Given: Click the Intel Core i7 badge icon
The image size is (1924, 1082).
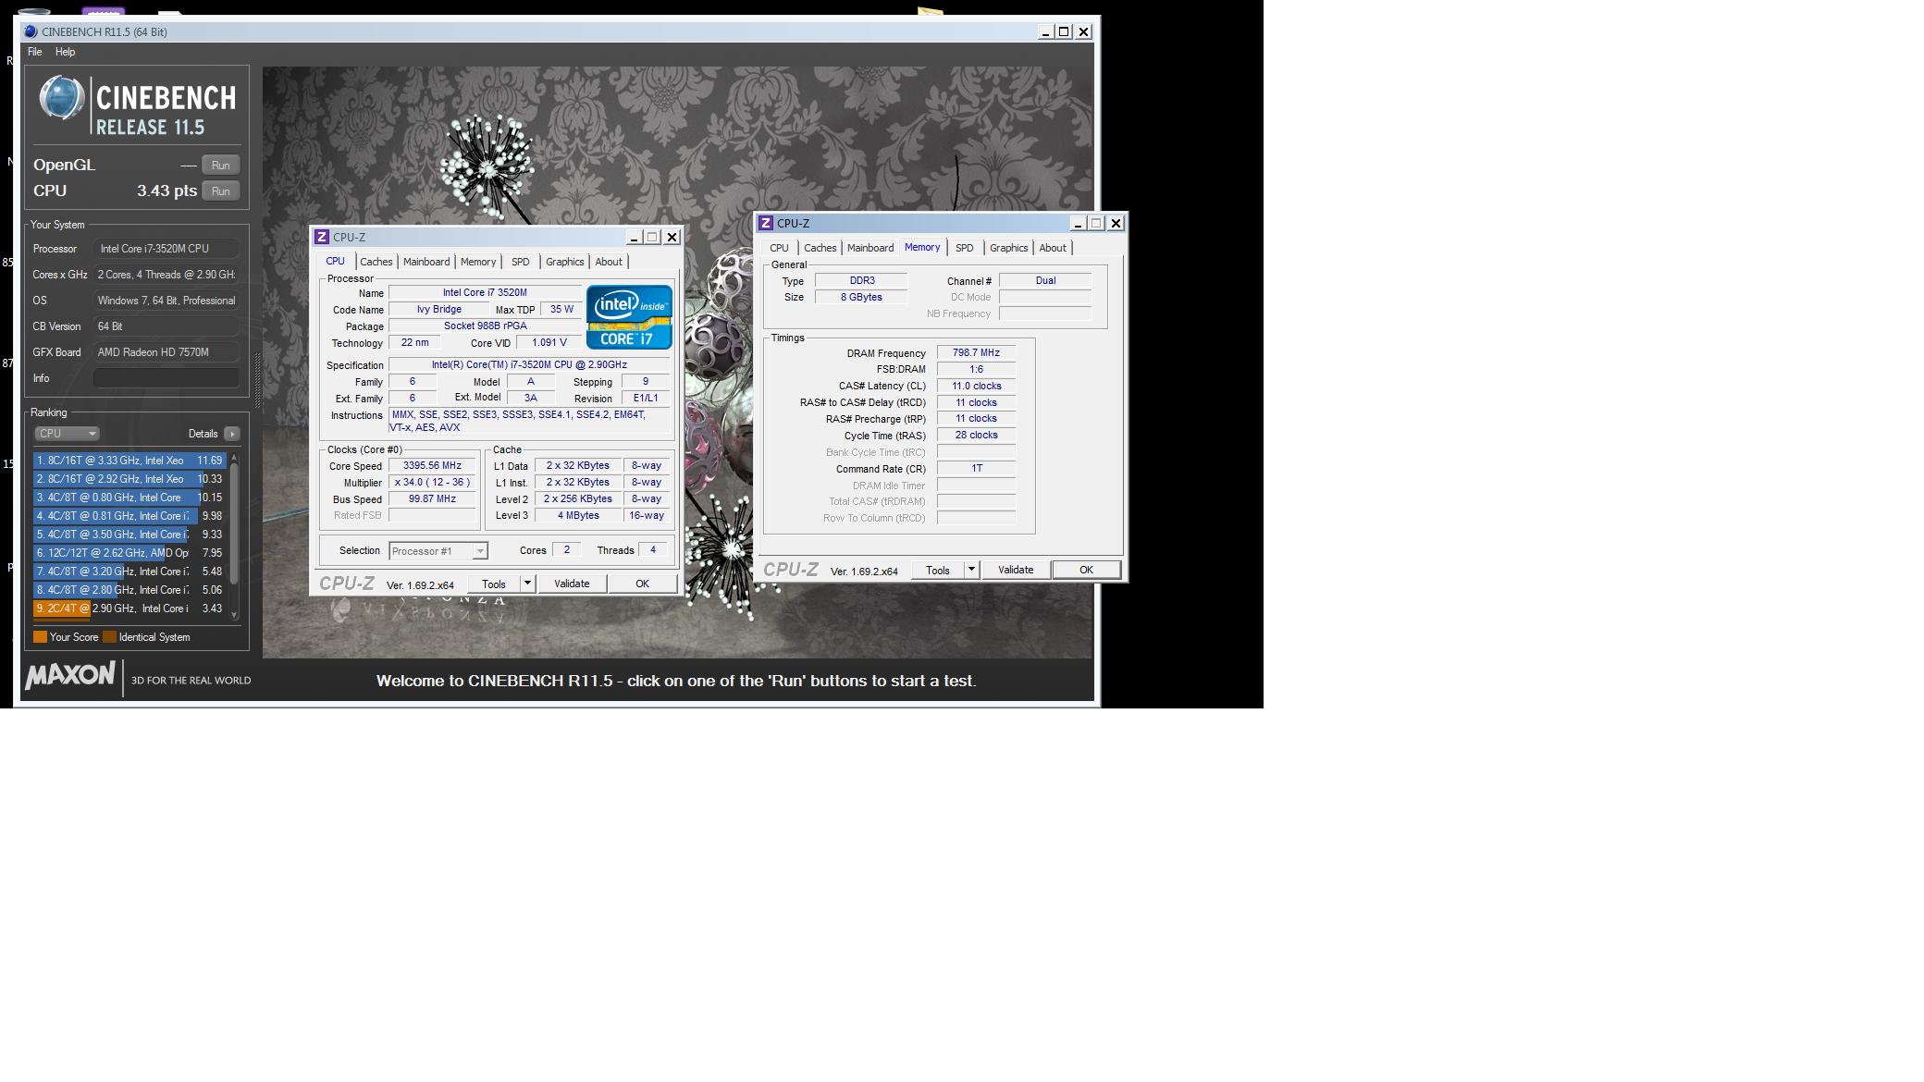Looking at the screenshot, I should (629, 316).
